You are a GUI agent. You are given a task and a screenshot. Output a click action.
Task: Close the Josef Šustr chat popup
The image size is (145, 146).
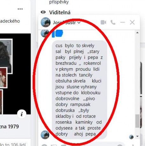[x=132, y=22]
